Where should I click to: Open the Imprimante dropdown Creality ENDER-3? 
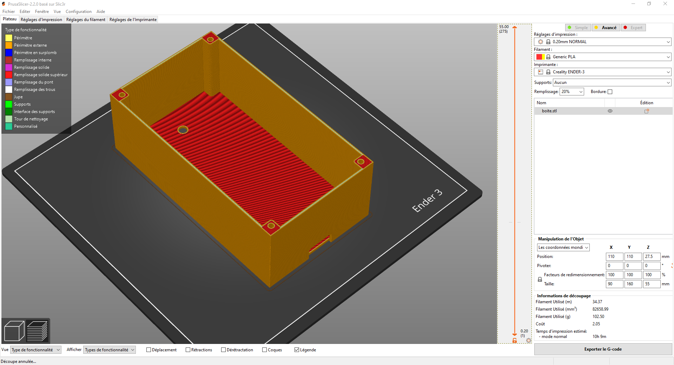tap(603, 72)
